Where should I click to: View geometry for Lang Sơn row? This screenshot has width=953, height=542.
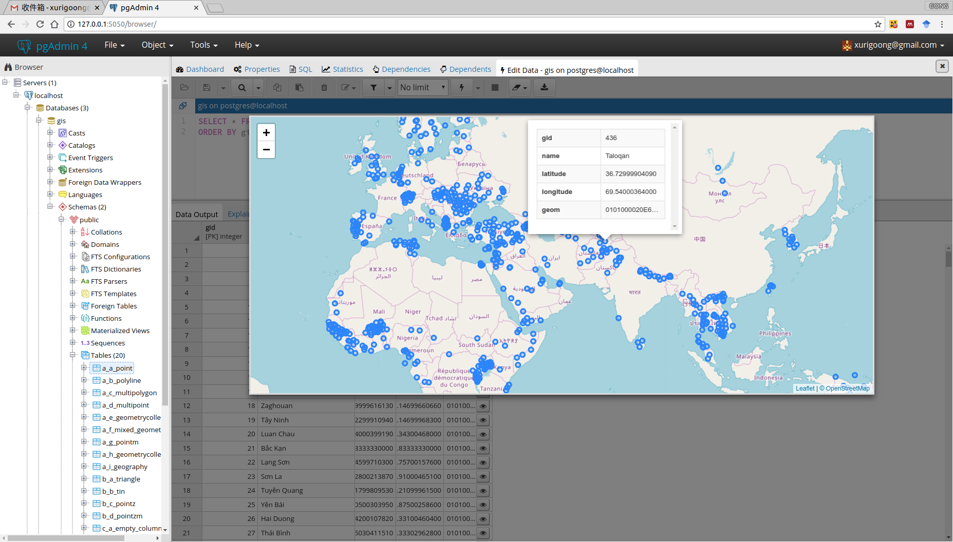(483, 462)
